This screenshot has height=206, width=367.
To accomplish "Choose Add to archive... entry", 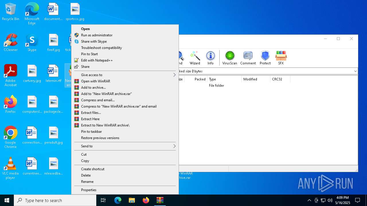I will pos(125,88).
